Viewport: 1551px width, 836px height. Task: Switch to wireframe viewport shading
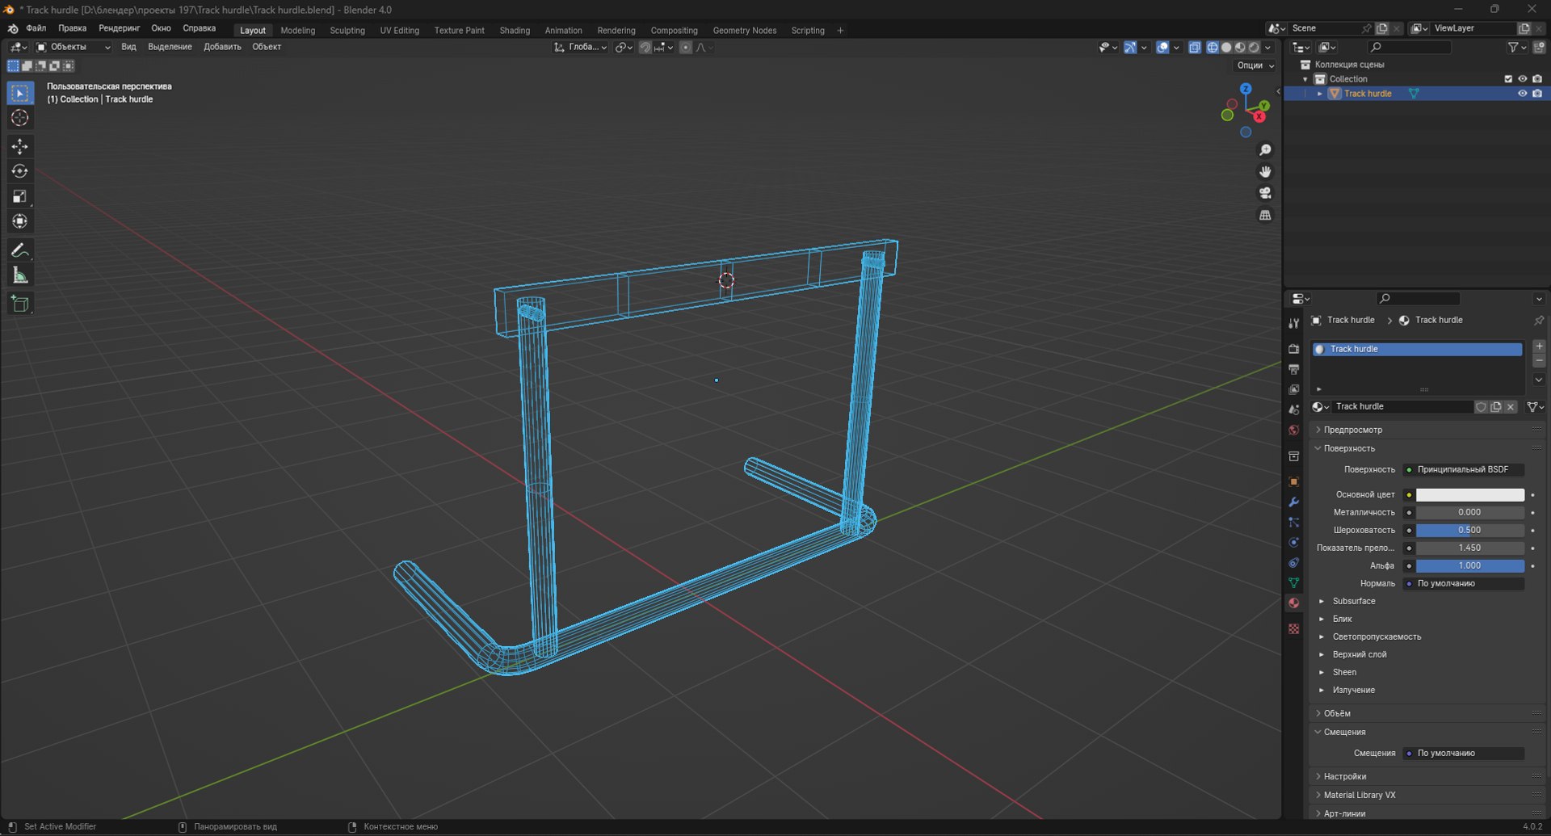click(1213, 48)
